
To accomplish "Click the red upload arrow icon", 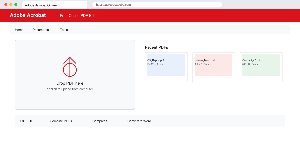I will coord(70,67).
